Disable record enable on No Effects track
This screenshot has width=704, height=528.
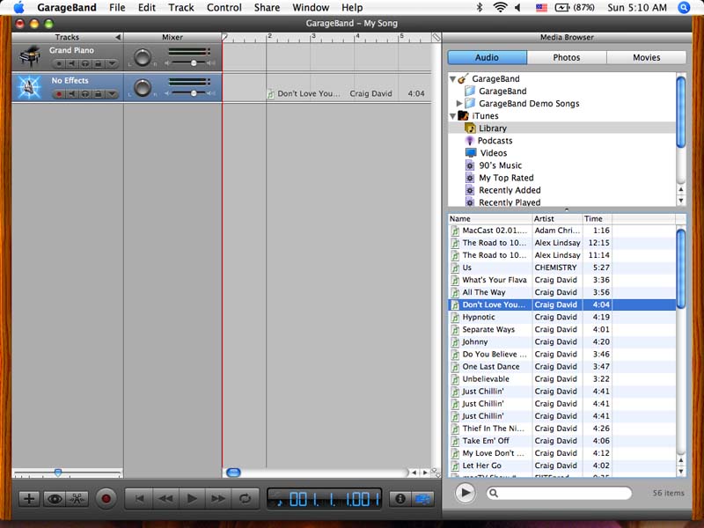point(59,94)
